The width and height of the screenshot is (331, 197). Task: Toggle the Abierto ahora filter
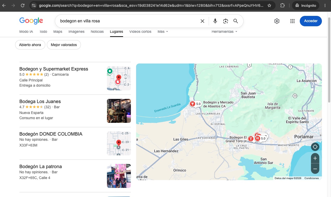(30, 45)
